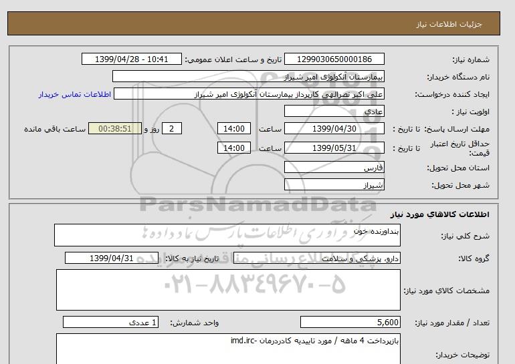Click label توضیحات خریدار
Viewport: 515px width, 364px height.
point(462,355)
